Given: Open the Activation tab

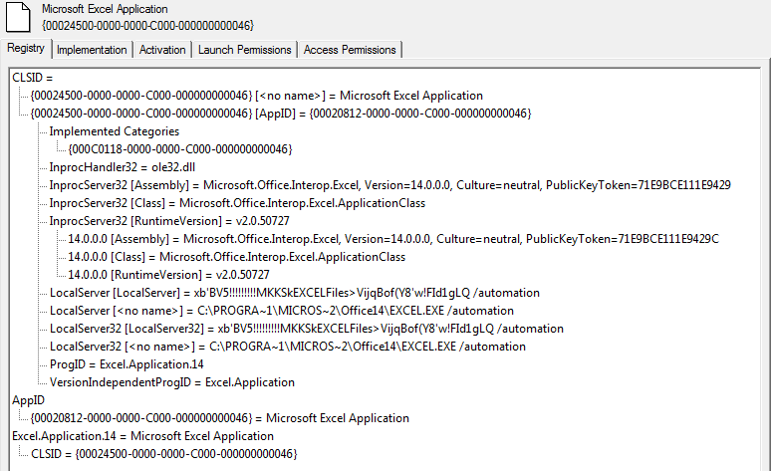Looking at the screenshot, I should (162, 50).
